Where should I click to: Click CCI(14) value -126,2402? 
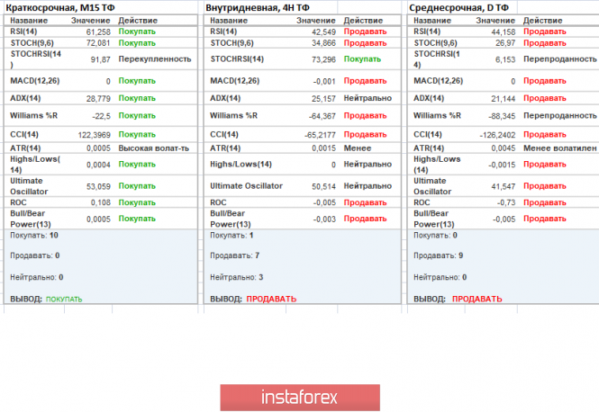tap(498, 135)
